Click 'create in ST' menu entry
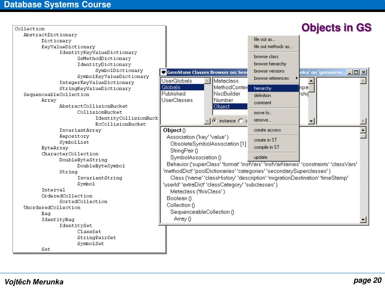The height and width of the screenshot is (288, 385). [265, 140]
